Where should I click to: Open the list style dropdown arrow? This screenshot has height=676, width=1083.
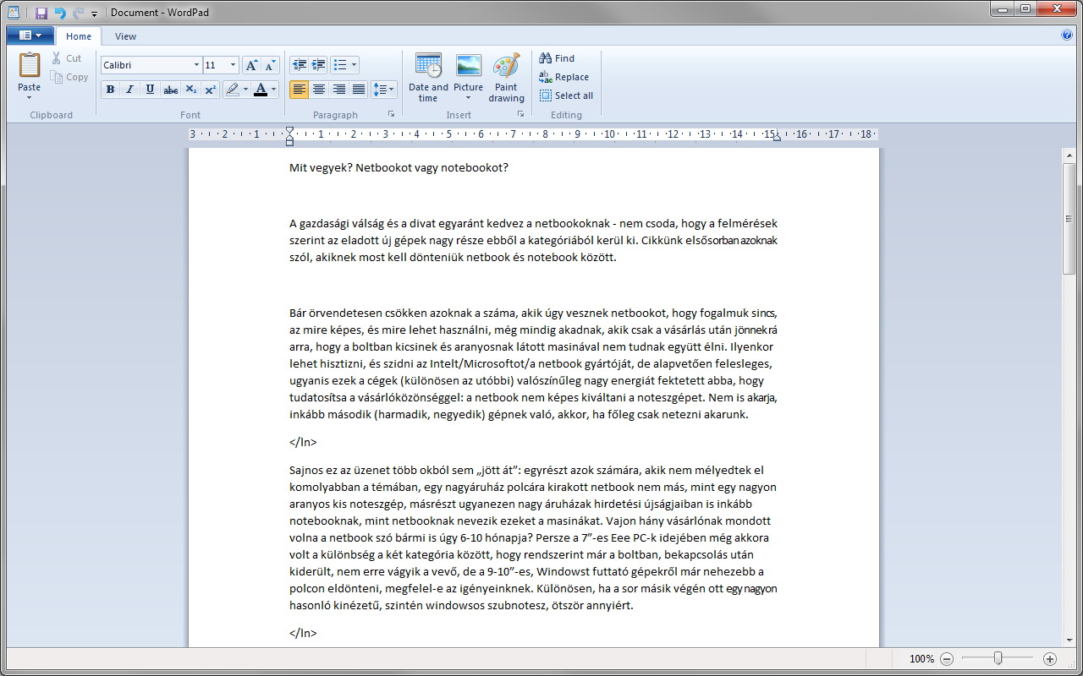click(354, 65)
